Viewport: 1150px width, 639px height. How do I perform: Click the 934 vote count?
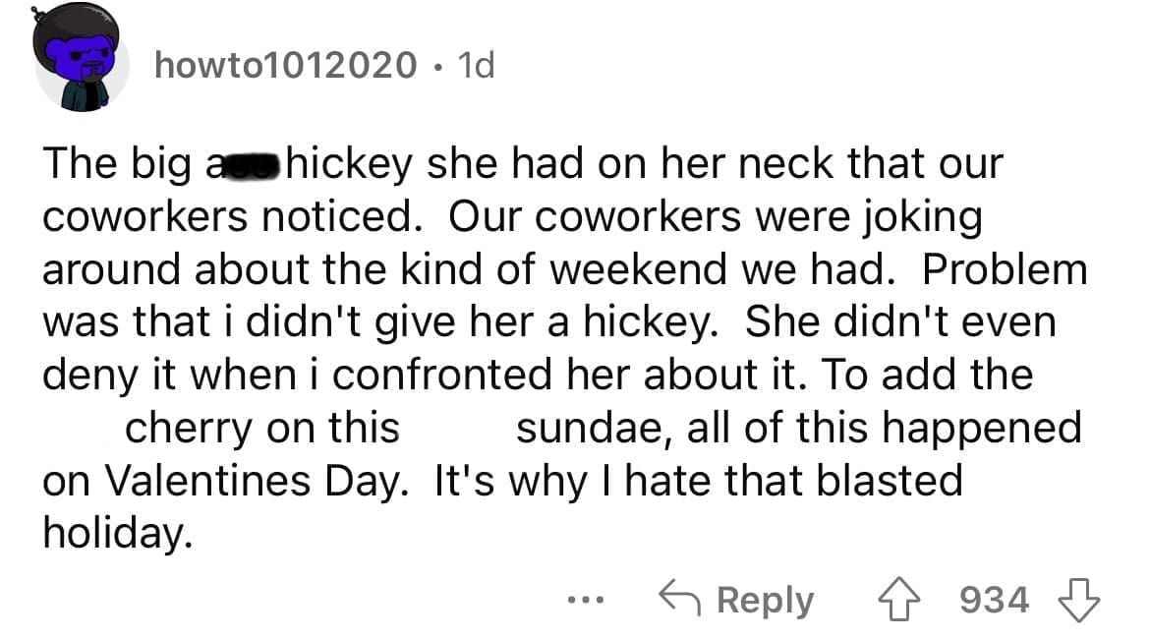click(x=995, y=598)
